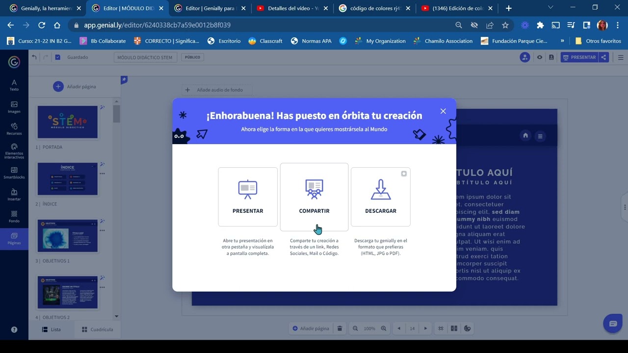
Task: Click the slide's round menu icon
Action: coord(540,136)
